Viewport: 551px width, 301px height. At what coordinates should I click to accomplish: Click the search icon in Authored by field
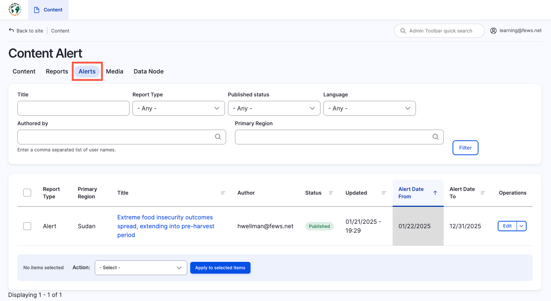coord(218,137)
